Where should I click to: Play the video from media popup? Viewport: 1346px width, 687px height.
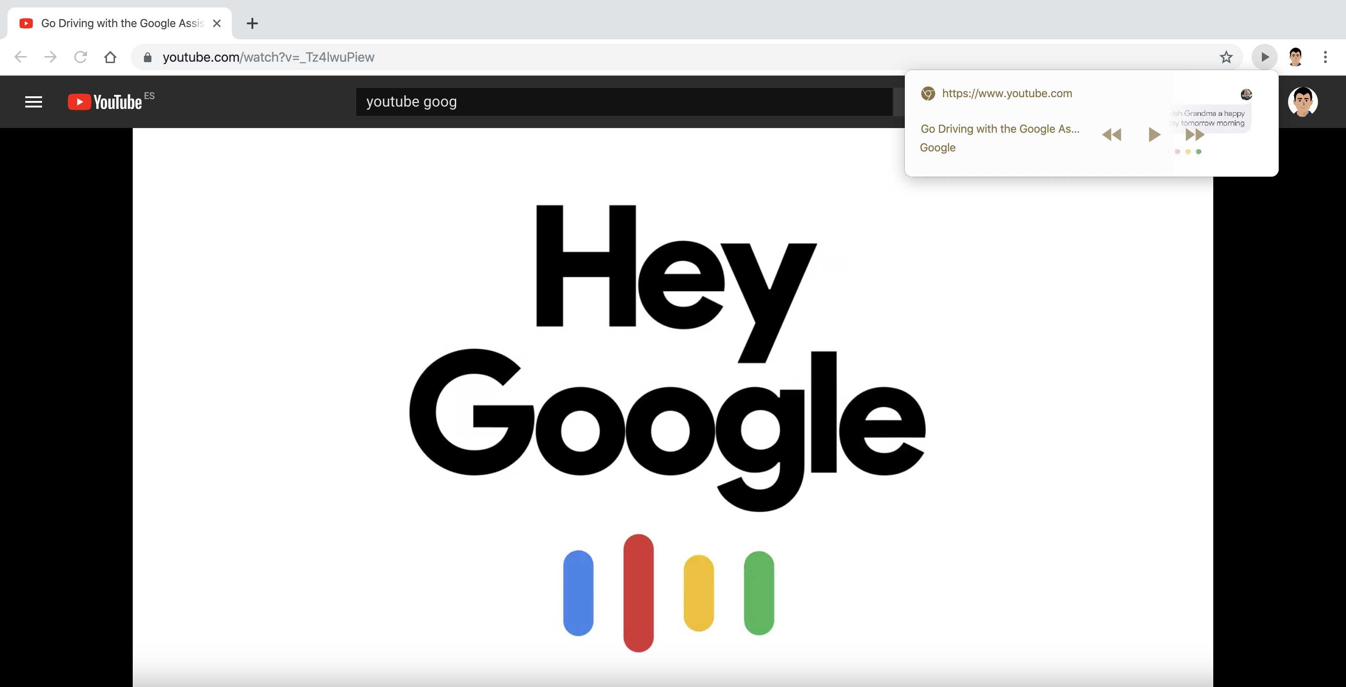tap(1154, 135)
